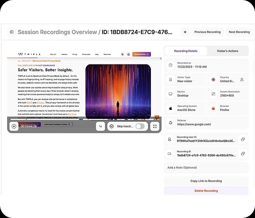This screenshot has width=255, height=218.
Task: Open the Next Recording
Action: [x=239, y=32]
